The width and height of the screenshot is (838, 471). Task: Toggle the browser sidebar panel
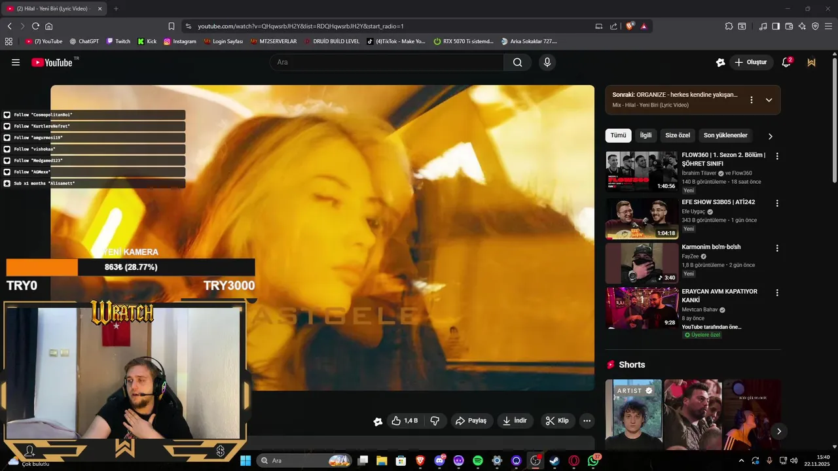pos(776,26)
